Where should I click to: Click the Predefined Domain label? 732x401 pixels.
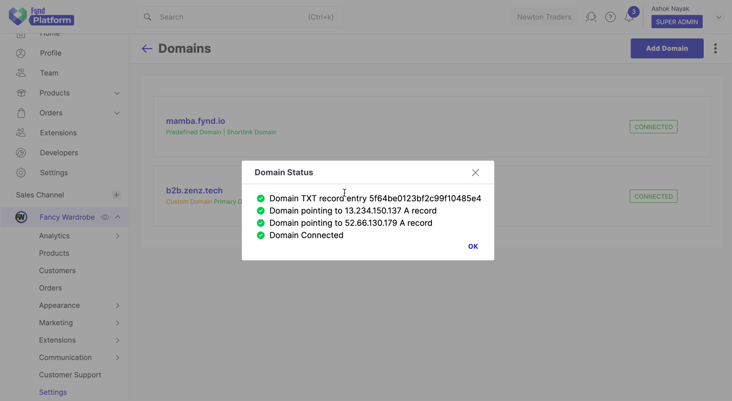[194, 132]
